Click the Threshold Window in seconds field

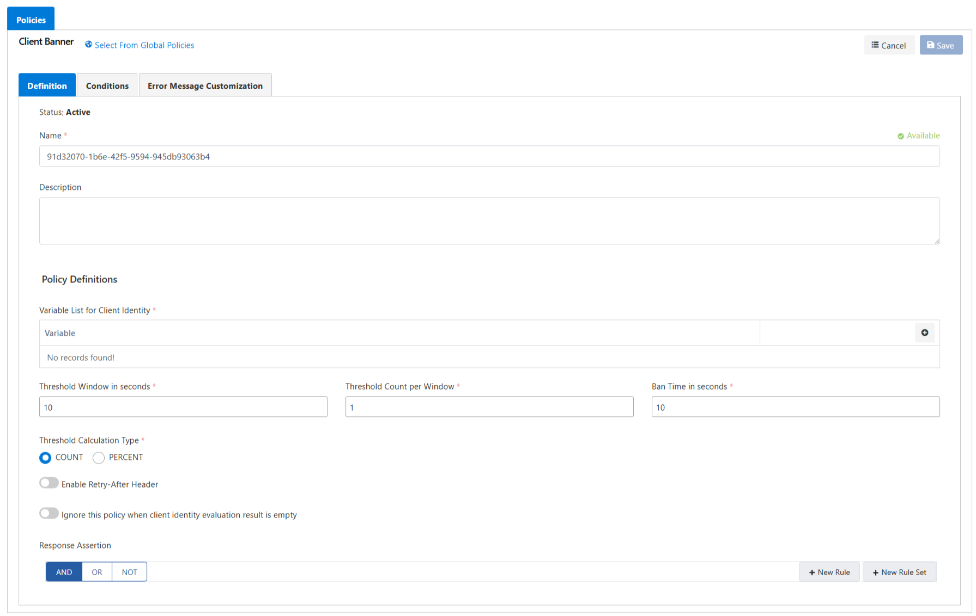pos(183,407)
